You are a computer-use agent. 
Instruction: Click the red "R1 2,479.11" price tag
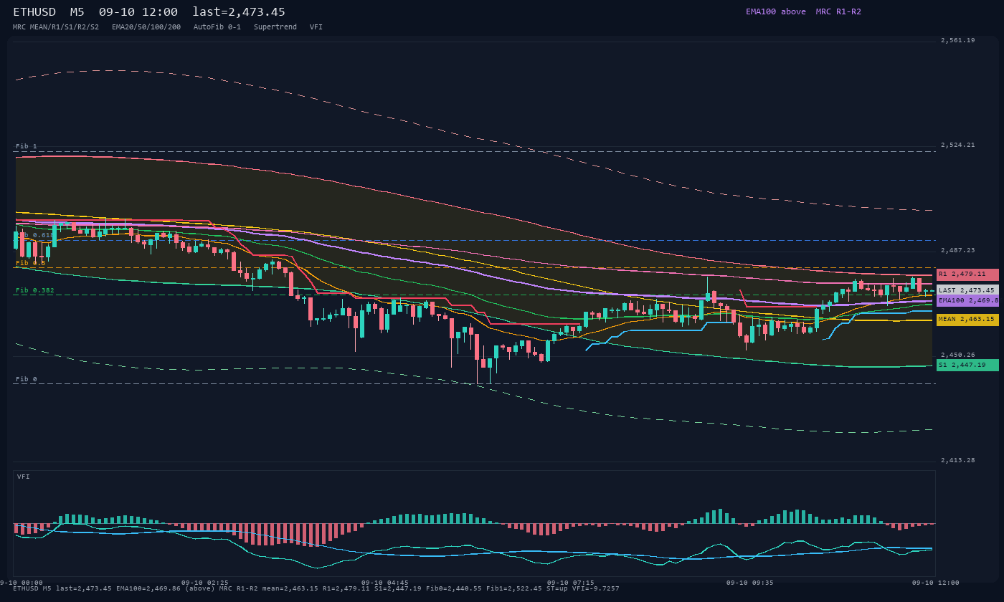pos(967,274)
